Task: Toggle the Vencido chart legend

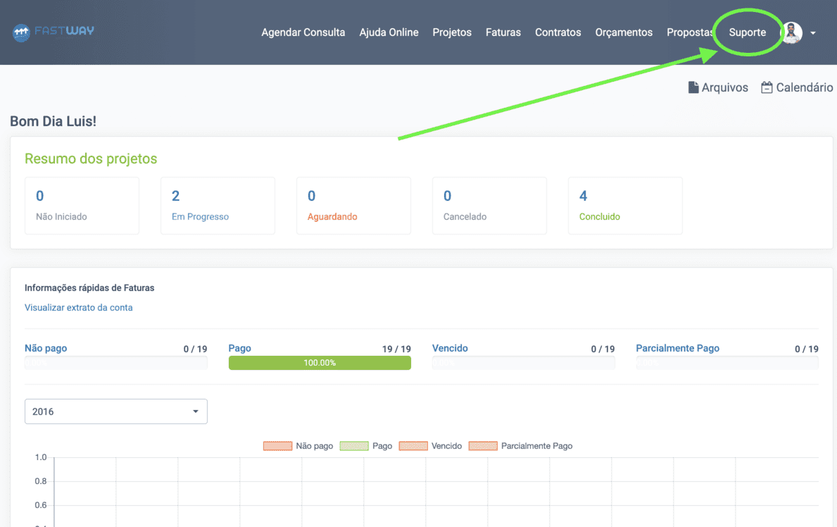Action: [430, 446]
